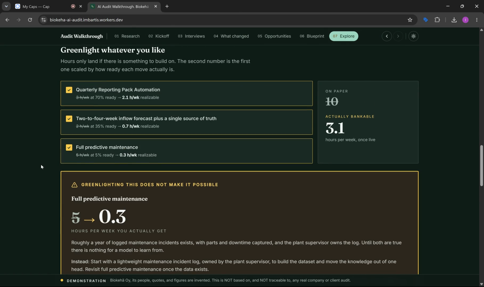Screen dimensions: 484x287
Task: Click the page vertical scrollbar thumb
Action: click(x=481, y=165)
